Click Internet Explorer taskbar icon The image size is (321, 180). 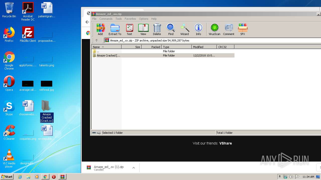point(20,177)
